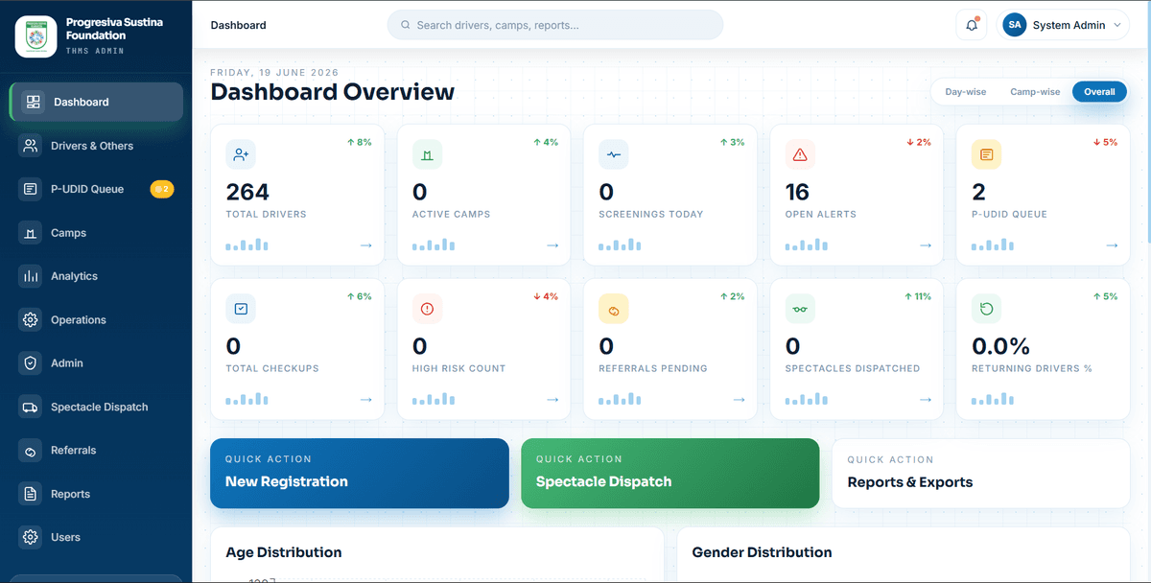Open Reports from the sidebar

coord(96,495)
